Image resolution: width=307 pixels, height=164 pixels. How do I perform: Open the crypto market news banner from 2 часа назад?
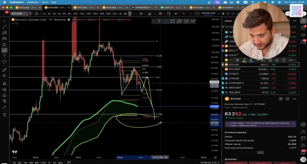tap(261, 124)
